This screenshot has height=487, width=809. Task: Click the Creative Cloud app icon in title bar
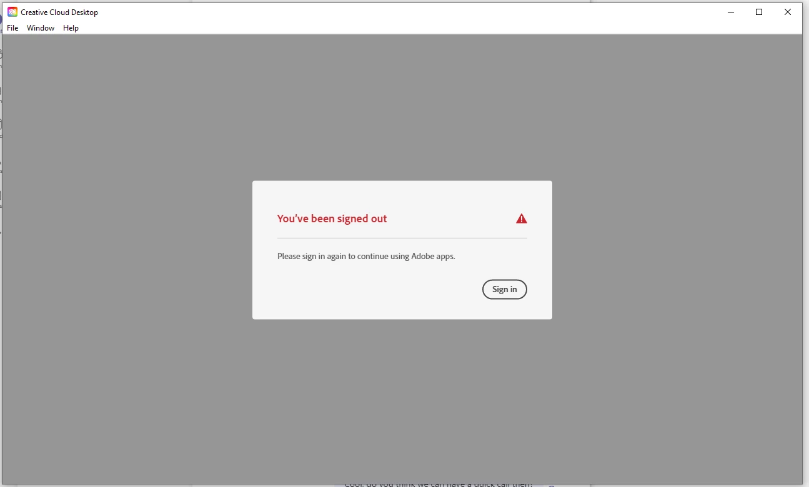click(x=12, y=12)
